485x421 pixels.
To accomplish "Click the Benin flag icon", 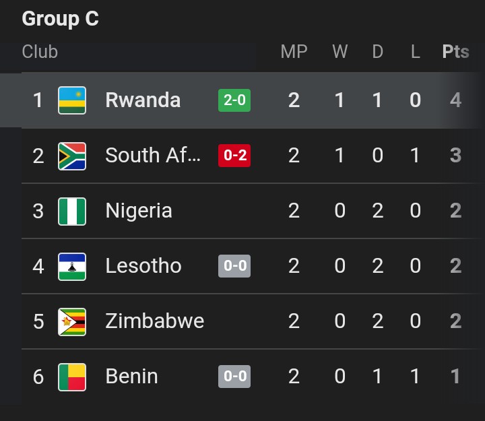I will coord(72,377).
